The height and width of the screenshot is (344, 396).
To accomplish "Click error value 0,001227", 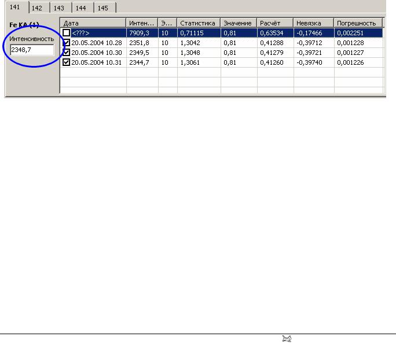I will pos(350,53).
